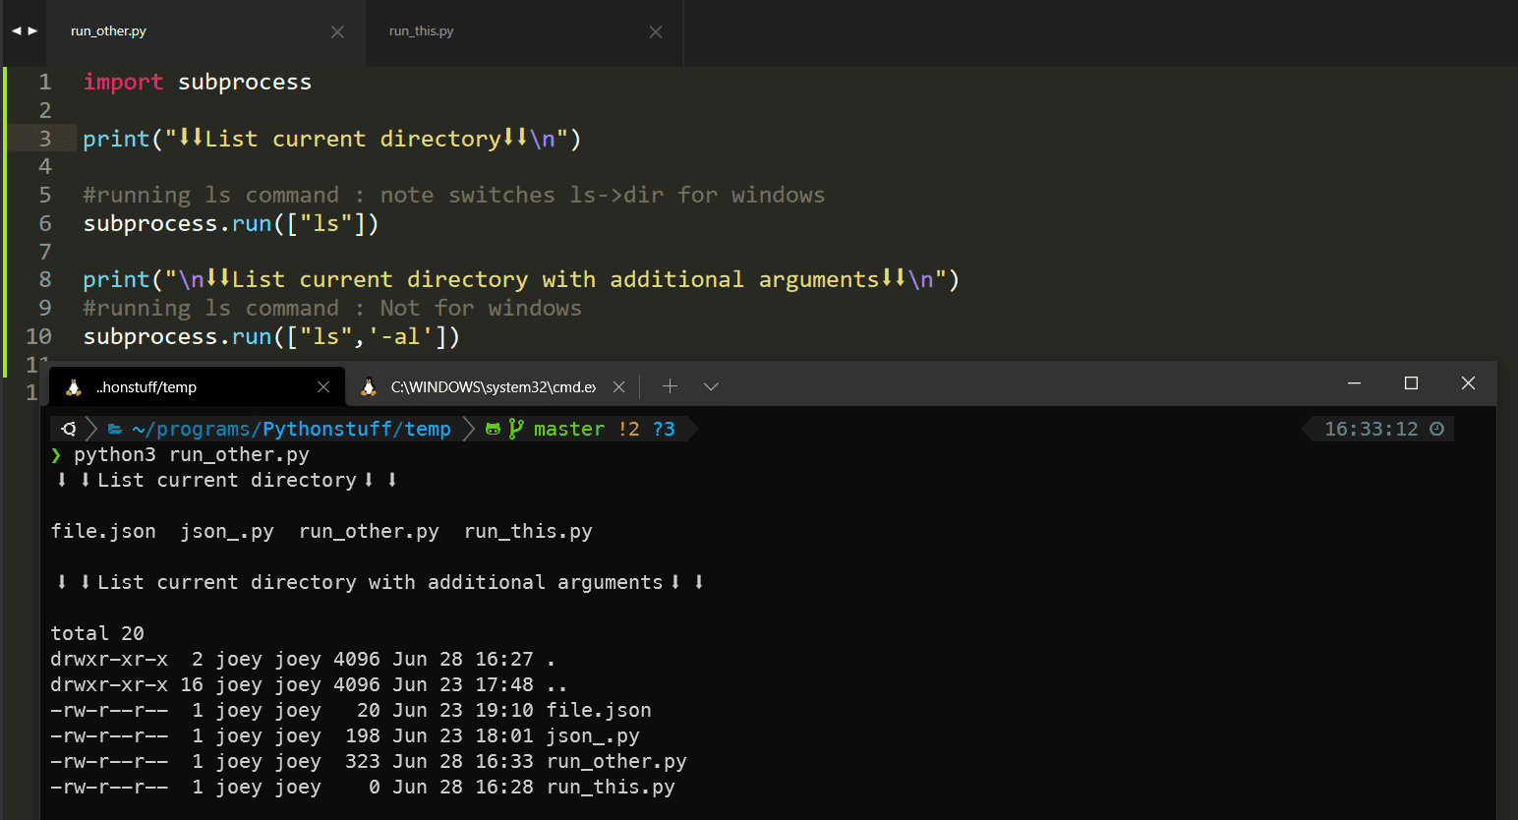Expand the terminal profiles dropdown chevron
1518x820 pixels.
click(x=711, y=386)
